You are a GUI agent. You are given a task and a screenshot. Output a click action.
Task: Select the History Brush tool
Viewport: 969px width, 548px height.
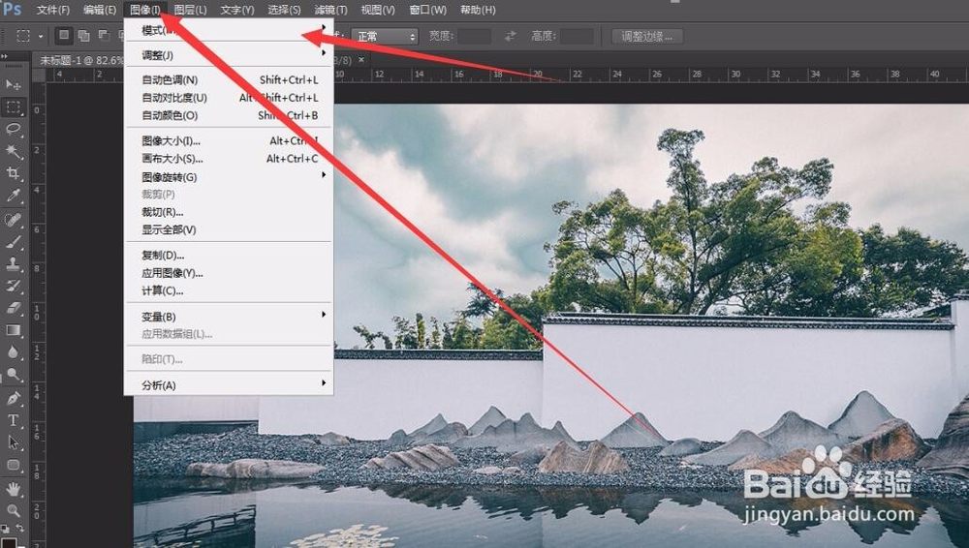tap(13, 286)
